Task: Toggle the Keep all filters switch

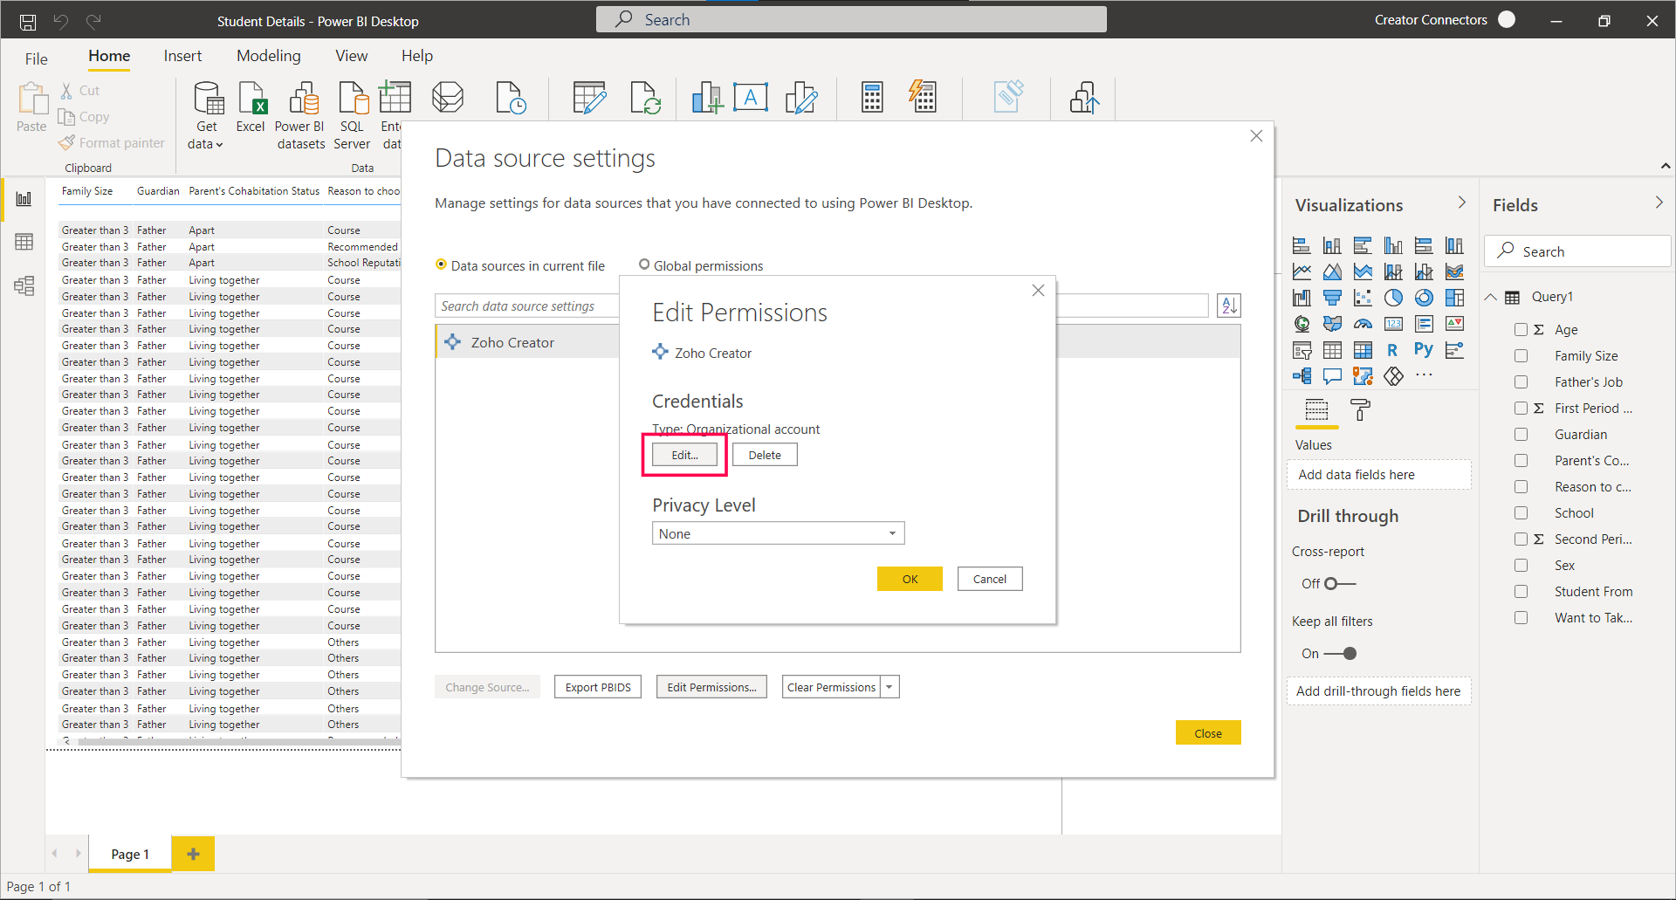Action: coord(1339,653)
